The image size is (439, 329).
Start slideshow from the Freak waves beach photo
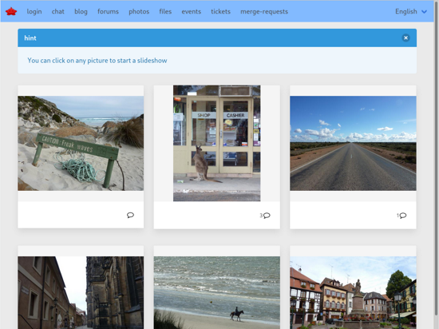(x=81, y=144)
